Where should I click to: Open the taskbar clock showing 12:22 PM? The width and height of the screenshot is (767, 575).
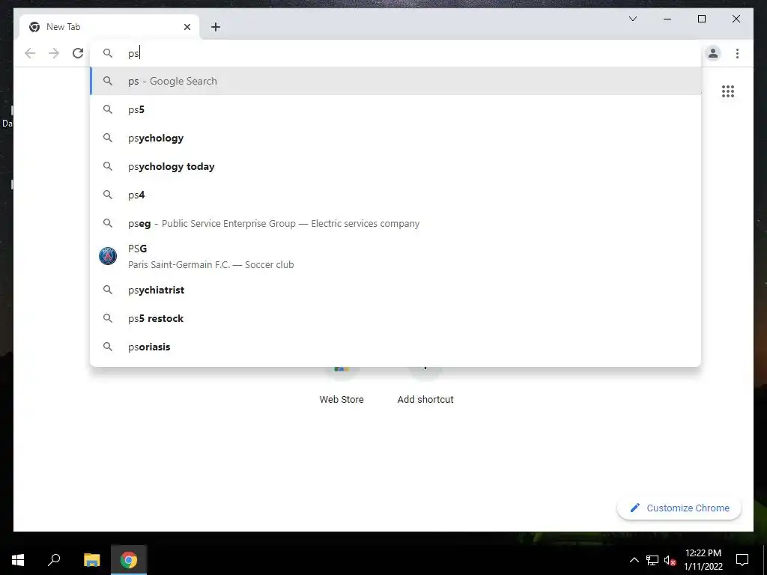pos(703,560)
